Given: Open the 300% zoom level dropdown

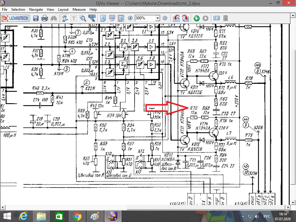Looking at the screenshot, I should [x=157, y=18].
